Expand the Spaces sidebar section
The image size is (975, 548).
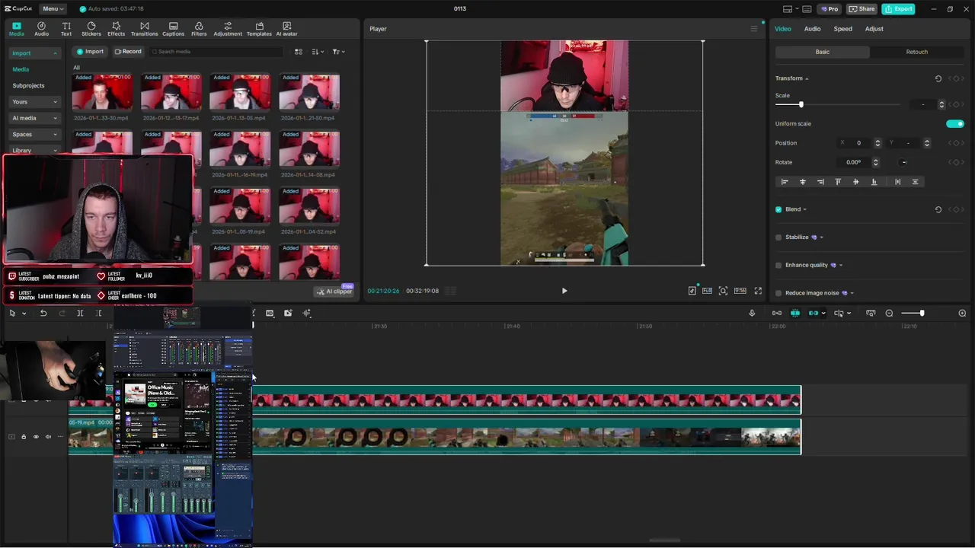pyautogui.click(x=35, y=135)
